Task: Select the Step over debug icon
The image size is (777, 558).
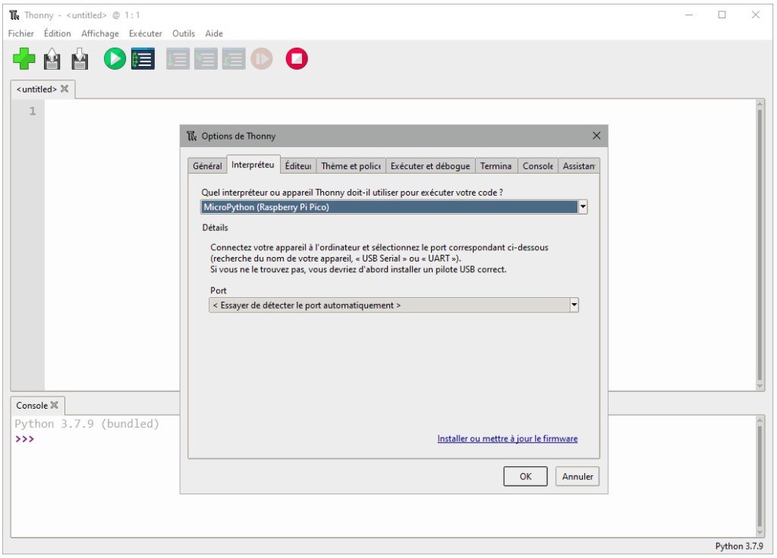Action: [178, 58]
